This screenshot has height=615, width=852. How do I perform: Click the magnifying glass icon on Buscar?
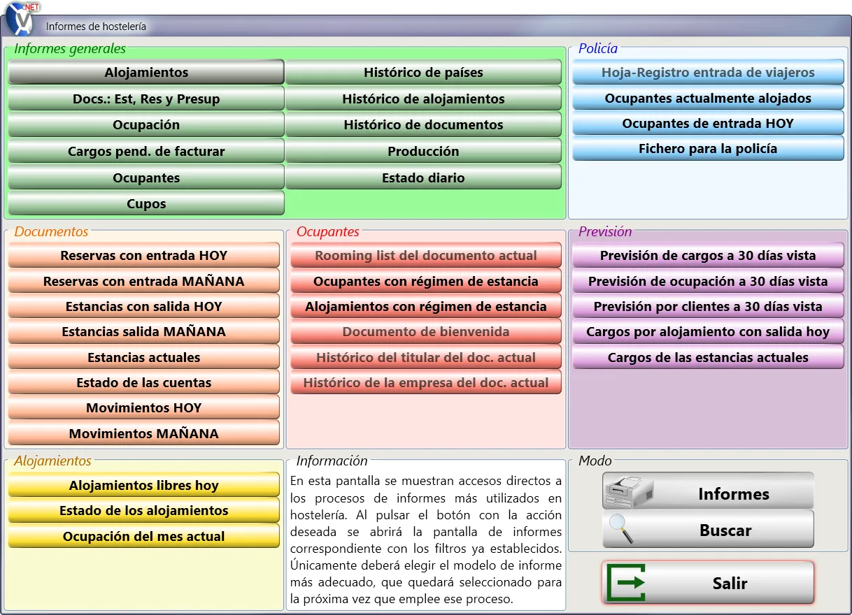[620, 529]
